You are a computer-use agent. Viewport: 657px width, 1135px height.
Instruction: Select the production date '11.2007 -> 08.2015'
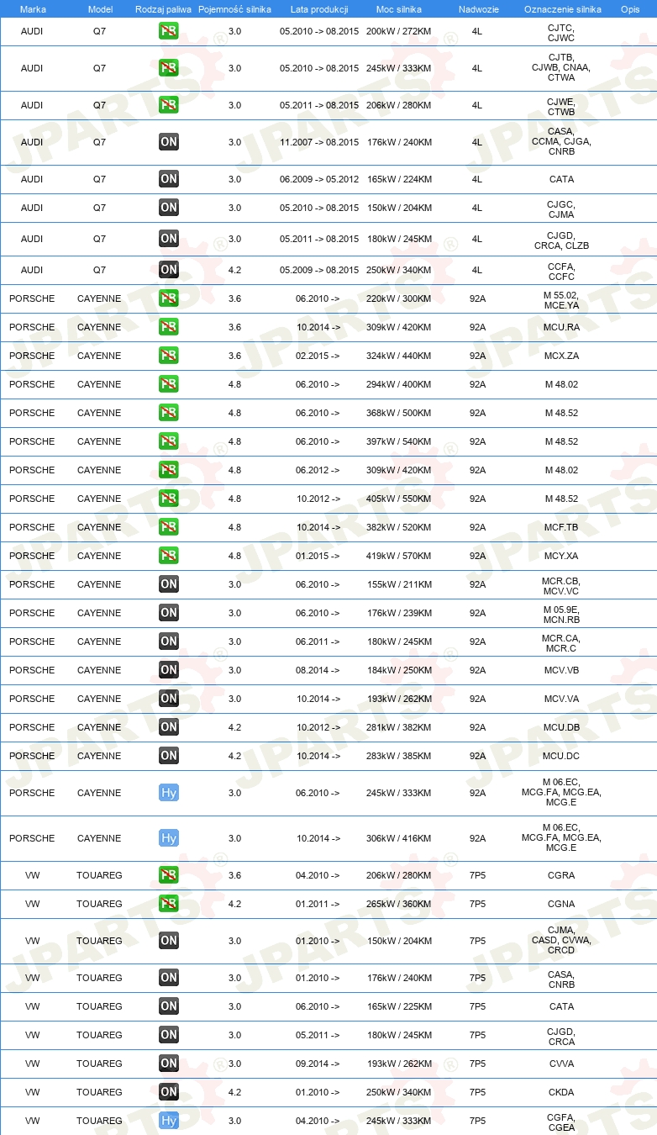319,142
